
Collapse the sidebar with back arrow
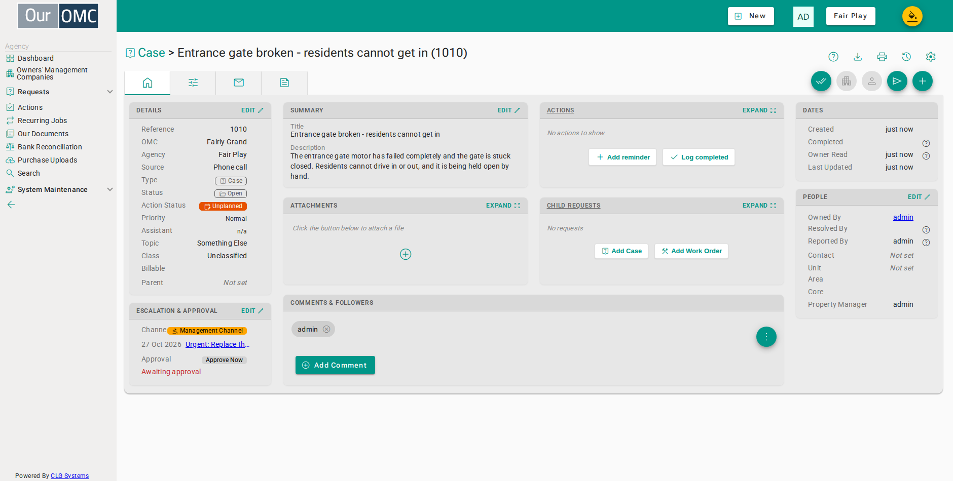coord(11,205)
